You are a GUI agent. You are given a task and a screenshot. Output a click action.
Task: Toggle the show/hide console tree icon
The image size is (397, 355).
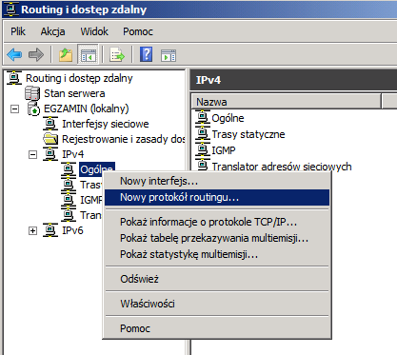coord(88,55)
